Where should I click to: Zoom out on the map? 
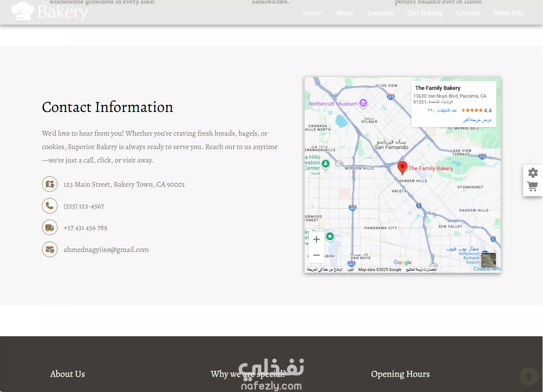click(x=316, y=255)
